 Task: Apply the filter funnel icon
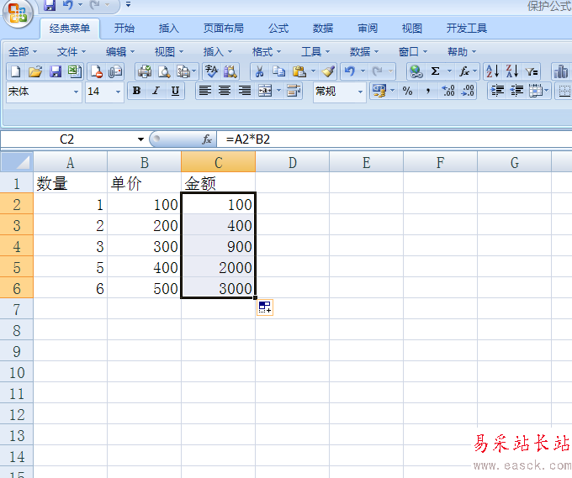[532, 71]
